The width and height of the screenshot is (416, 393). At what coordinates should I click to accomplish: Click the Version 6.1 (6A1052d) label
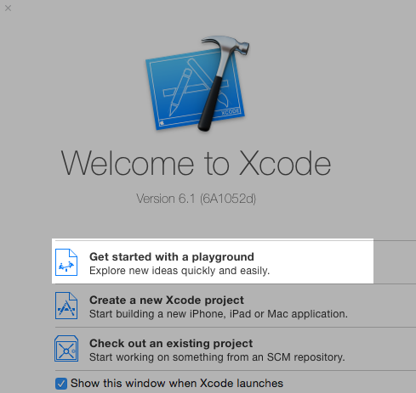coord(197,199)
